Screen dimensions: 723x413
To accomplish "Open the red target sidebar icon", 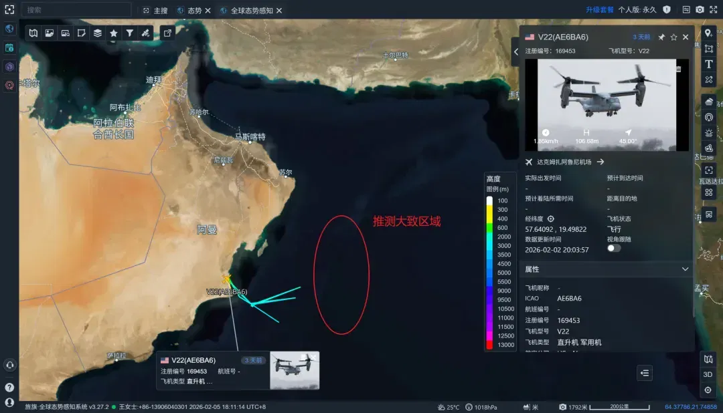I will point(9,86).
